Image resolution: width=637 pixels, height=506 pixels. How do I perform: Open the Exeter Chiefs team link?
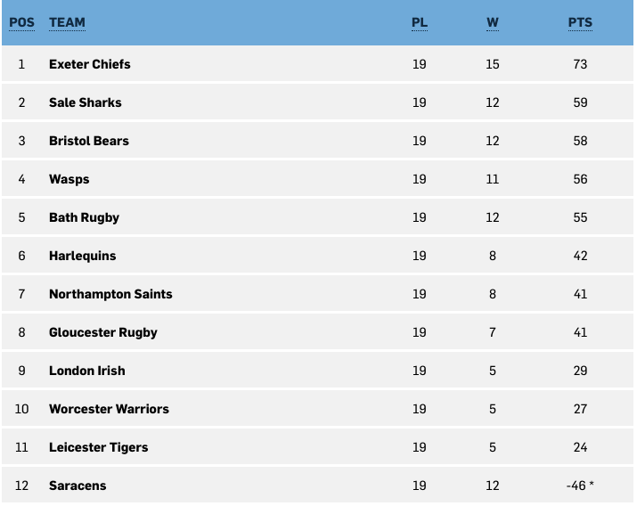pos(90,64)
